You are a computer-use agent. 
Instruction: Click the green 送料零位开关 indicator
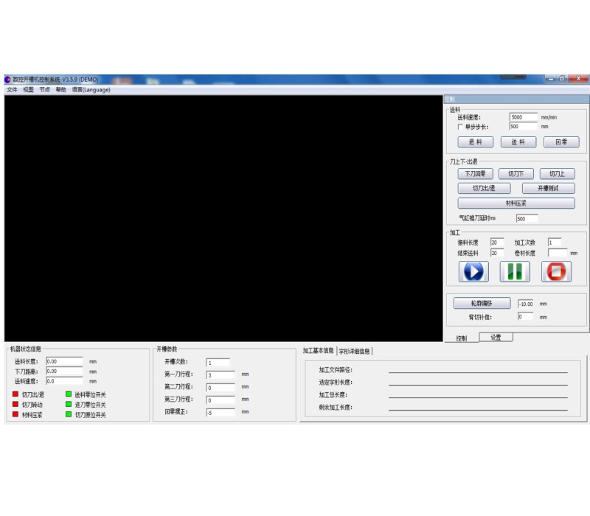click(69, 394)
